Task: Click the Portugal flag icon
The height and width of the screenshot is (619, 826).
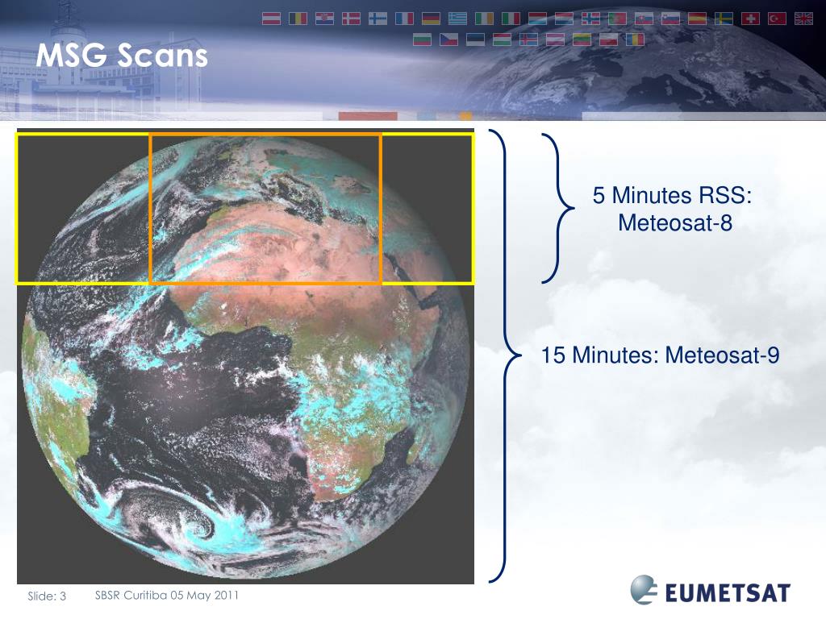Action: tap(617, 19)
